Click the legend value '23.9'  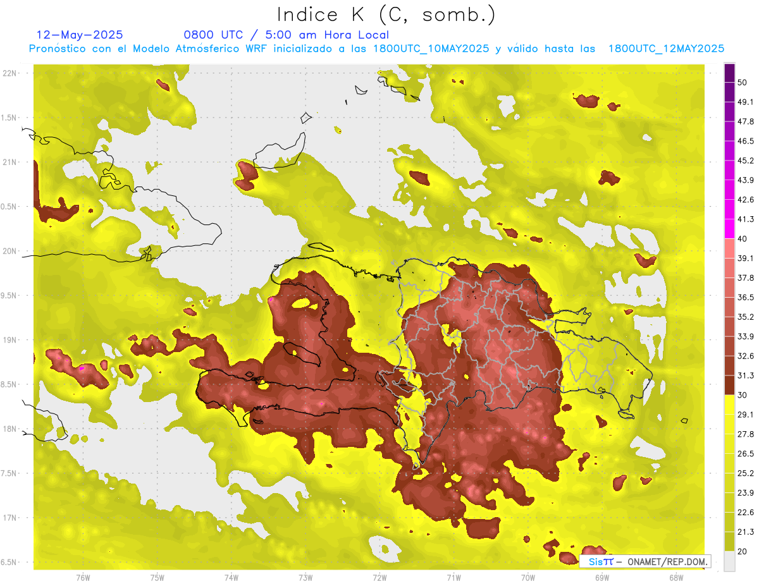click(745, 493)
